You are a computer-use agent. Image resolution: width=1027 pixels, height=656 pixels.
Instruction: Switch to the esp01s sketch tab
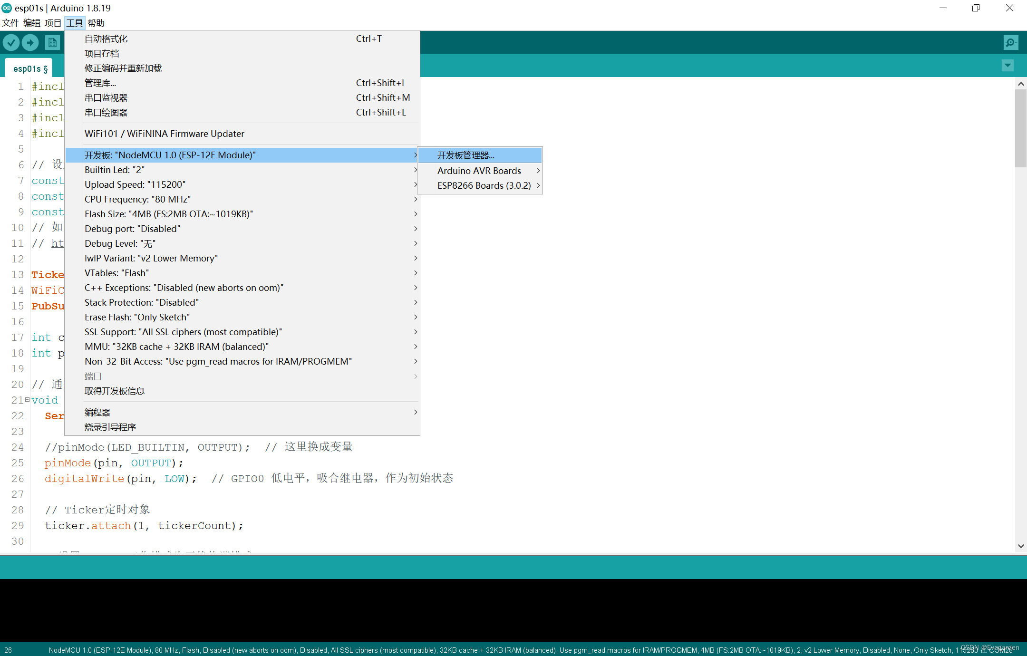[30, 69]
